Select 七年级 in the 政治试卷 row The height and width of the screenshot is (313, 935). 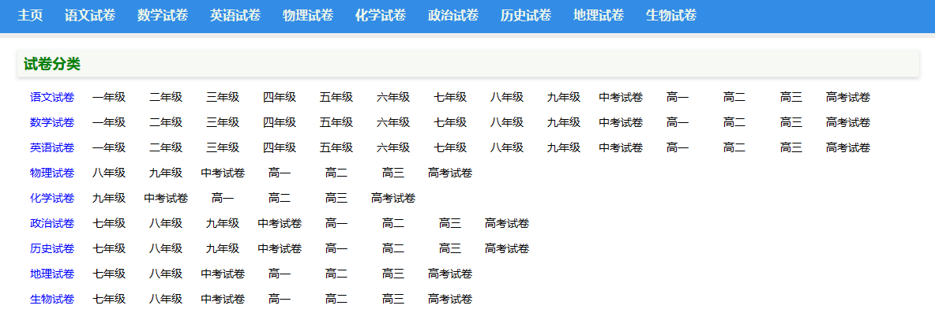click(109, 224)
